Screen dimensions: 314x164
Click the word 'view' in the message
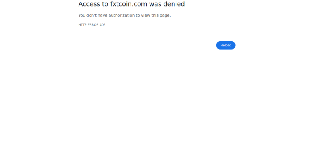(x=146, y=15)
